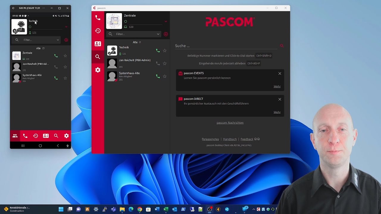Open settings gear in phone bottom bar
Screen dimensions: 381x214
tap(66, 136)
